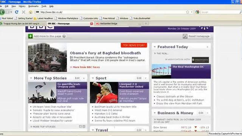
Task: Close the BBC Homepage tab
Action: (92, 23)
